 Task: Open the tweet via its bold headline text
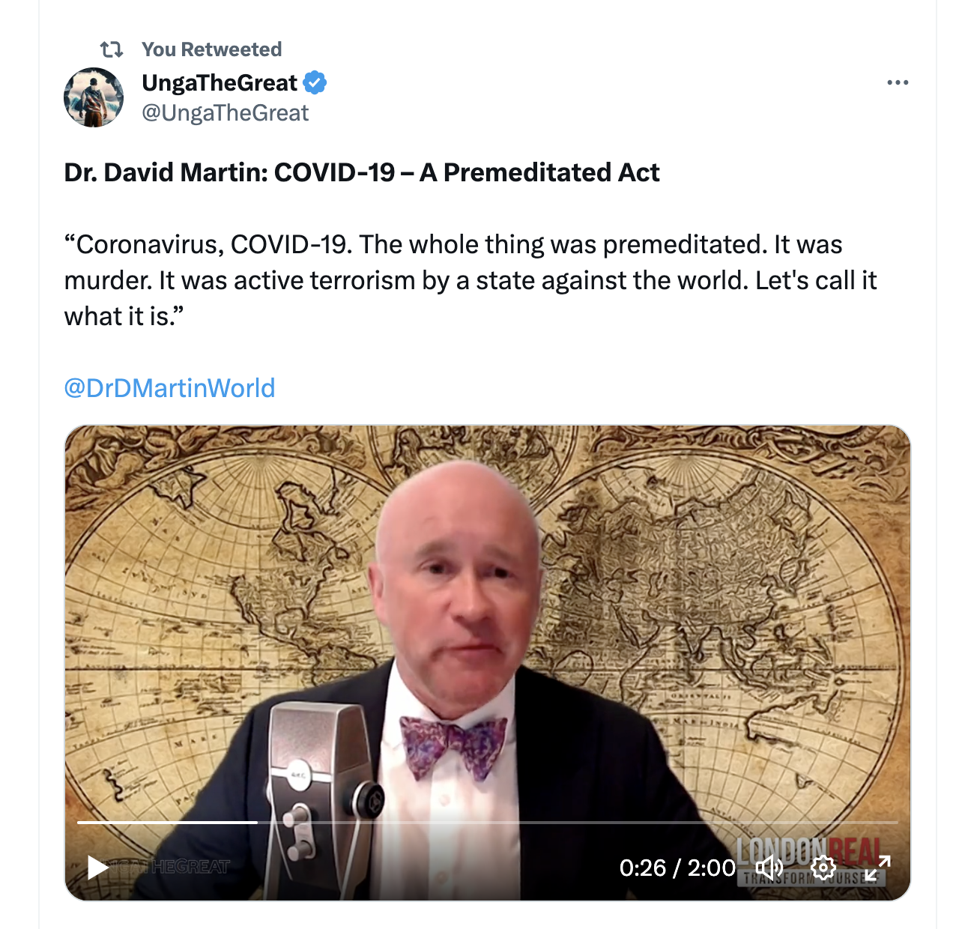pos(362,172)
